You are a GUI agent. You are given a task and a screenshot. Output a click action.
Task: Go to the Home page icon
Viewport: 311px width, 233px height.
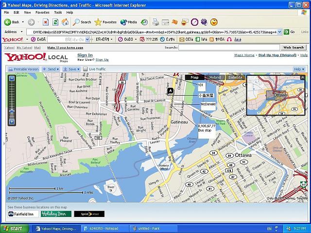pos(64,22)
